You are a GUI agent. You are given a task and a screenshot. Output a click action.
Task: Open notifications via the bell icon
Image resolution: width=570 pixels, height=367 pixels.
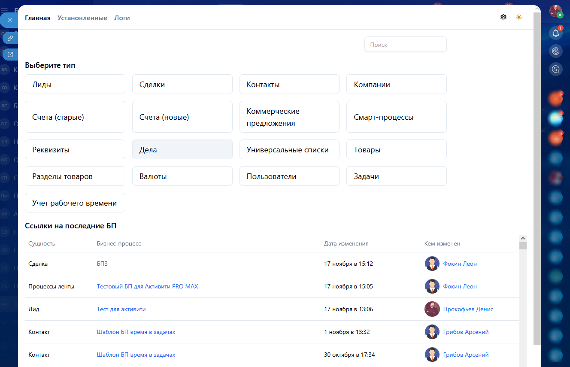click(x=556, y=33)
